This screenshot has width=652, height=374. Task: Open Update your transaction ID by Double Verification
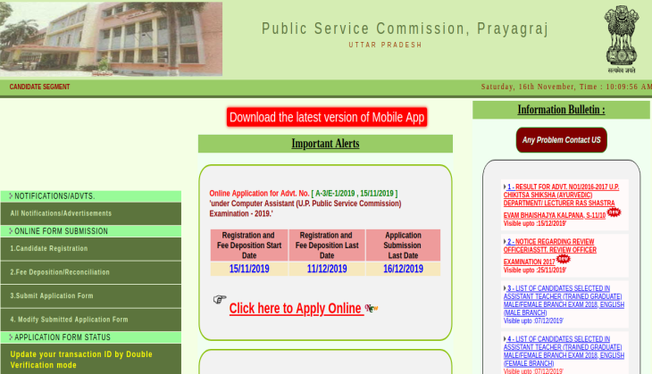tap(90, 360)
